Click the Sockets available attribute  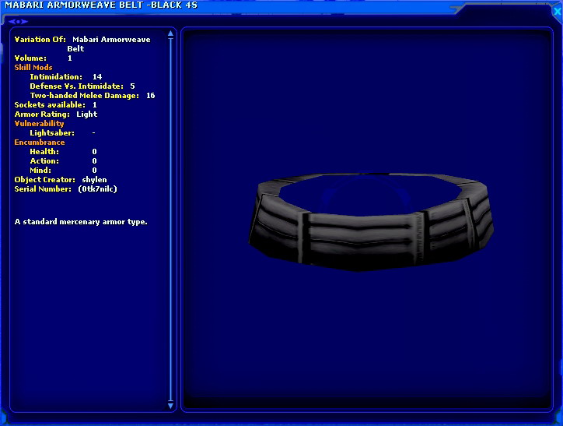[55, 105]
